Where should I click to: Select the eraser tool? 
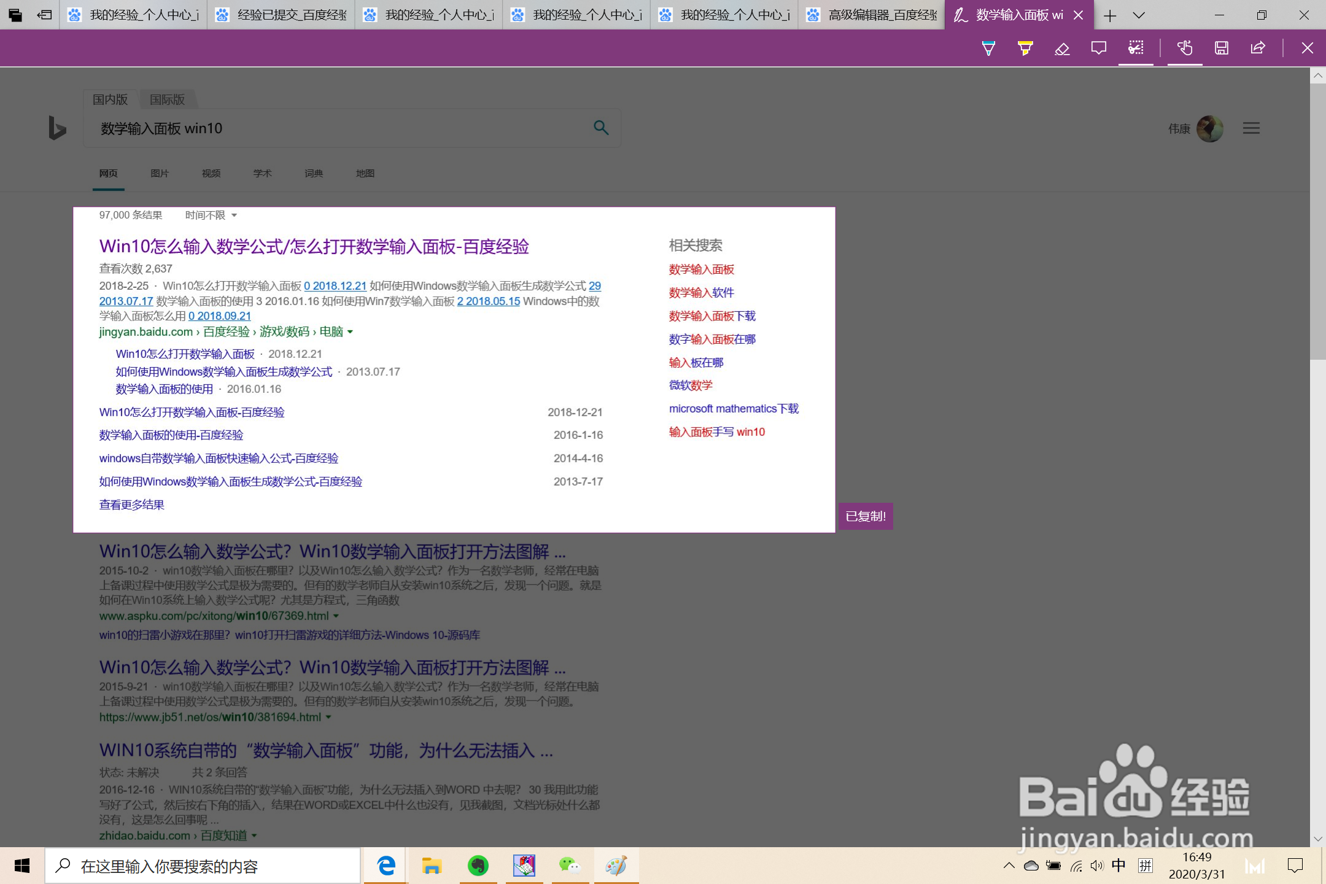[1062, 48]
